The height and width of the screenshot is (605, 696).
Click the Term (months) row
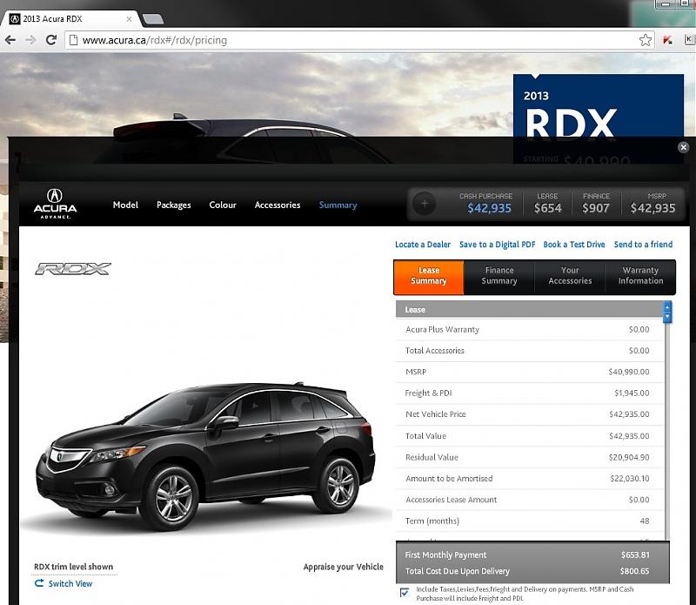point(530,521)
